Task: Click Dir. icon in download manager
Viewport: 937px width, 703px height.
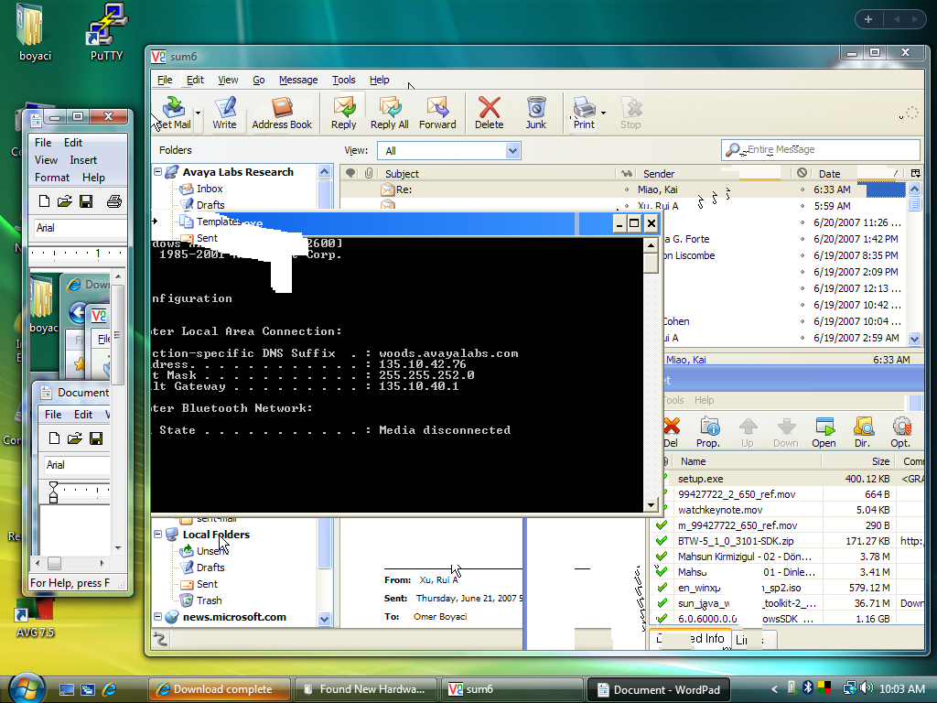Action: pos(862,432)
